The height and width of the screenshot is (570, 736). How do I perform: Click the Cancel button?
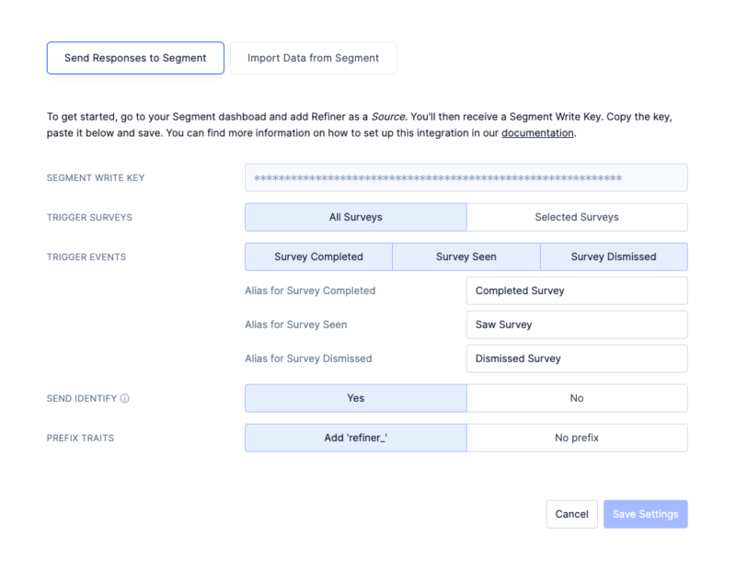coord(571,514)
